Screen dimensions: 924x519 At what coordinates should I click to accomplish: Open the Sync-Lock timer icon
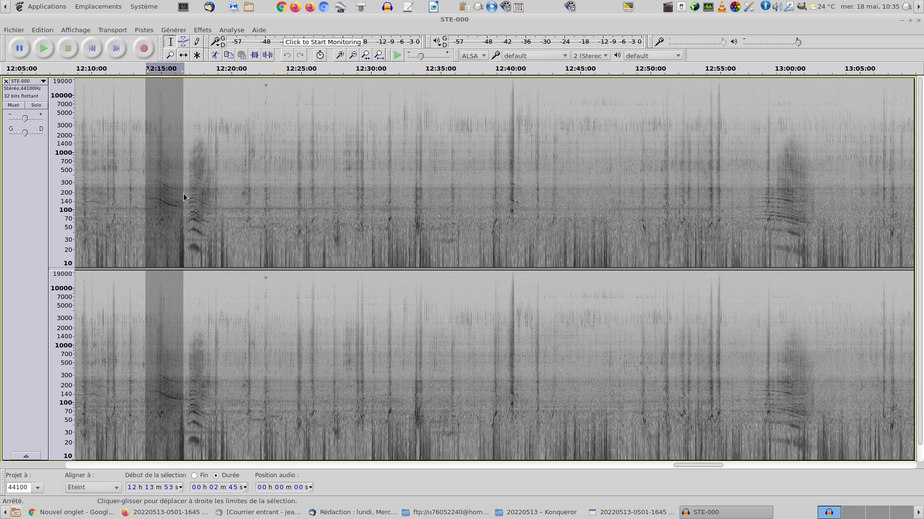click(320, 55)
